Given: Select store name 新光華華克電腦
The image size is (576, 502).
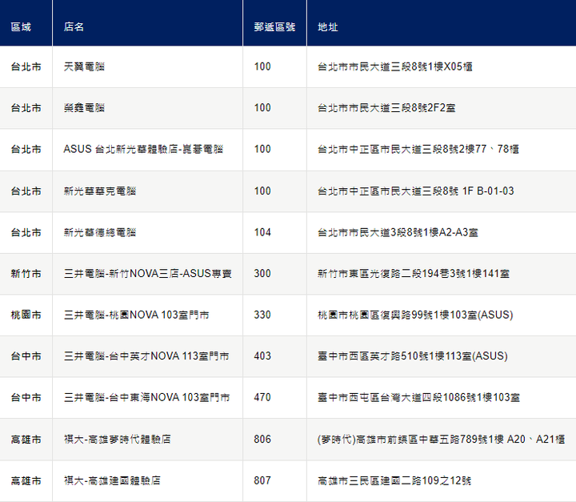Looking at the screenshot, I should click(x=100, y=191).
